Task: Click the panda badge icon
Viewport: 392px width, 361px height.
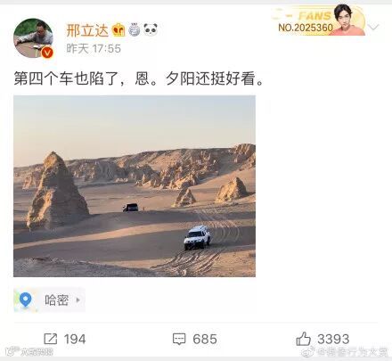Action: 151,29
